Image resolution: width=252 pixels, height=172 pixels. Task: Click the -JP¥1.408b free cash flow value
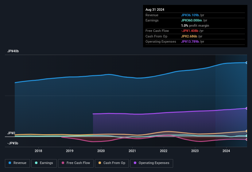[x=190, y=31]
